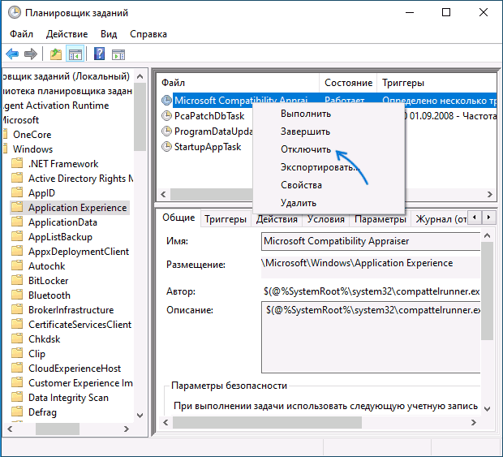Click the Up one level folder icon
The image size is (503, 457).
click(56, 54)
